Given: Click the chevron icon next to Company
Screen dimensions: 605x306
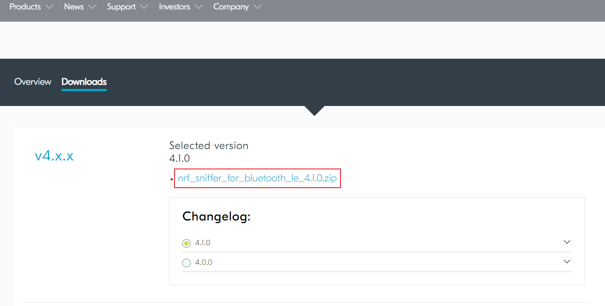Looking at the screenshot, I should coord(257,7).
